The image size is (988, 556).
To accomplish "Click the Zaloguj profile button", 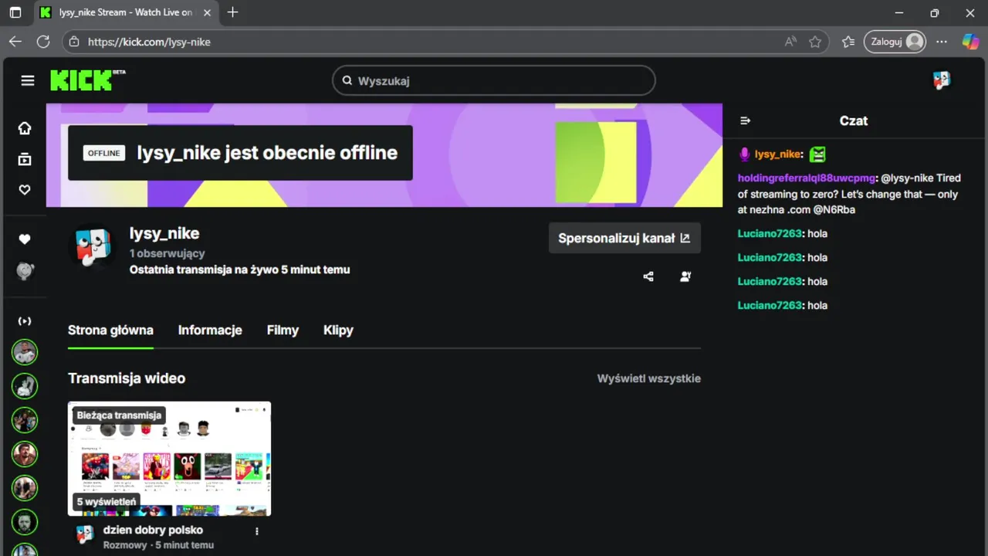I will tap(895, 42).
